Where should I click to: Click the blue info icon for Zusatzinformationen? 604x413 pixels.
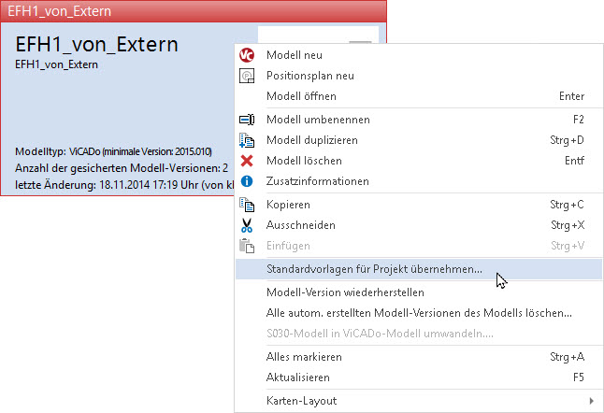click(x=247, y=181)
